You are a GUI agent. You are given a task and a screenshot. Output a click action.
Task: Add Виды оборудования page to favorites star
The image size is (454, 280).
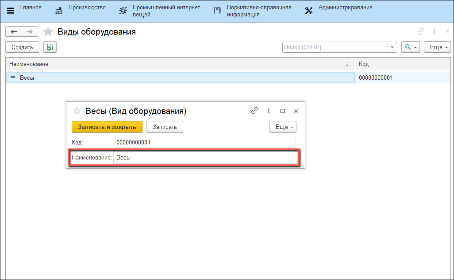pyautogui.click(x=48, y=32)
